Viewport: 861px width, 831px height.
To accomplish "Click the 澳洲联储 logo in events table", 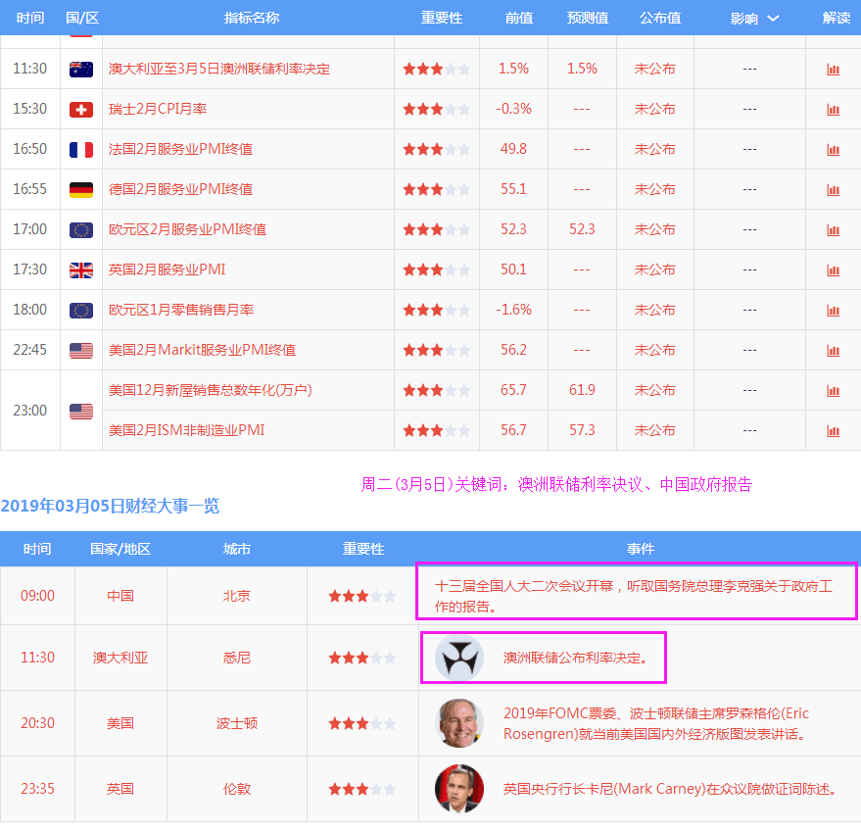I will pos(458,658).
